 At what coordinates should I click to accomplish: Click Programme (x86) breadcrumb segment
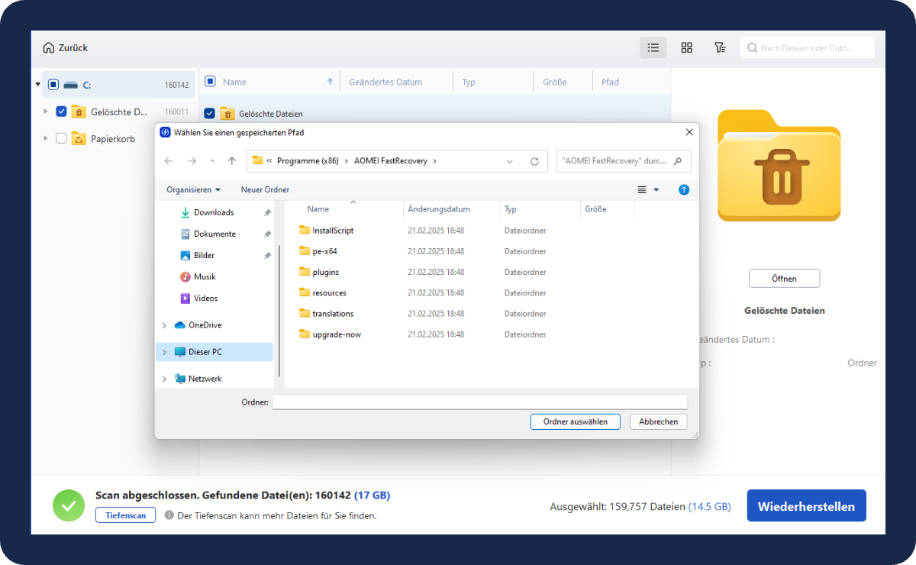click(308, 161)
